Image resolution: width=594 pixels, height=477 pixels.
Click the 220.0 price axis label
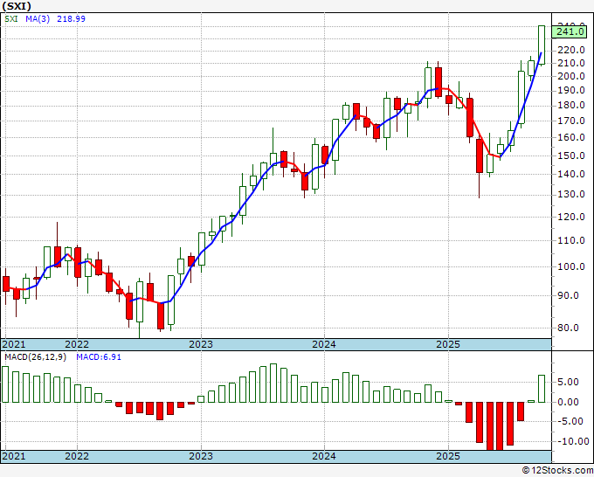571,50
